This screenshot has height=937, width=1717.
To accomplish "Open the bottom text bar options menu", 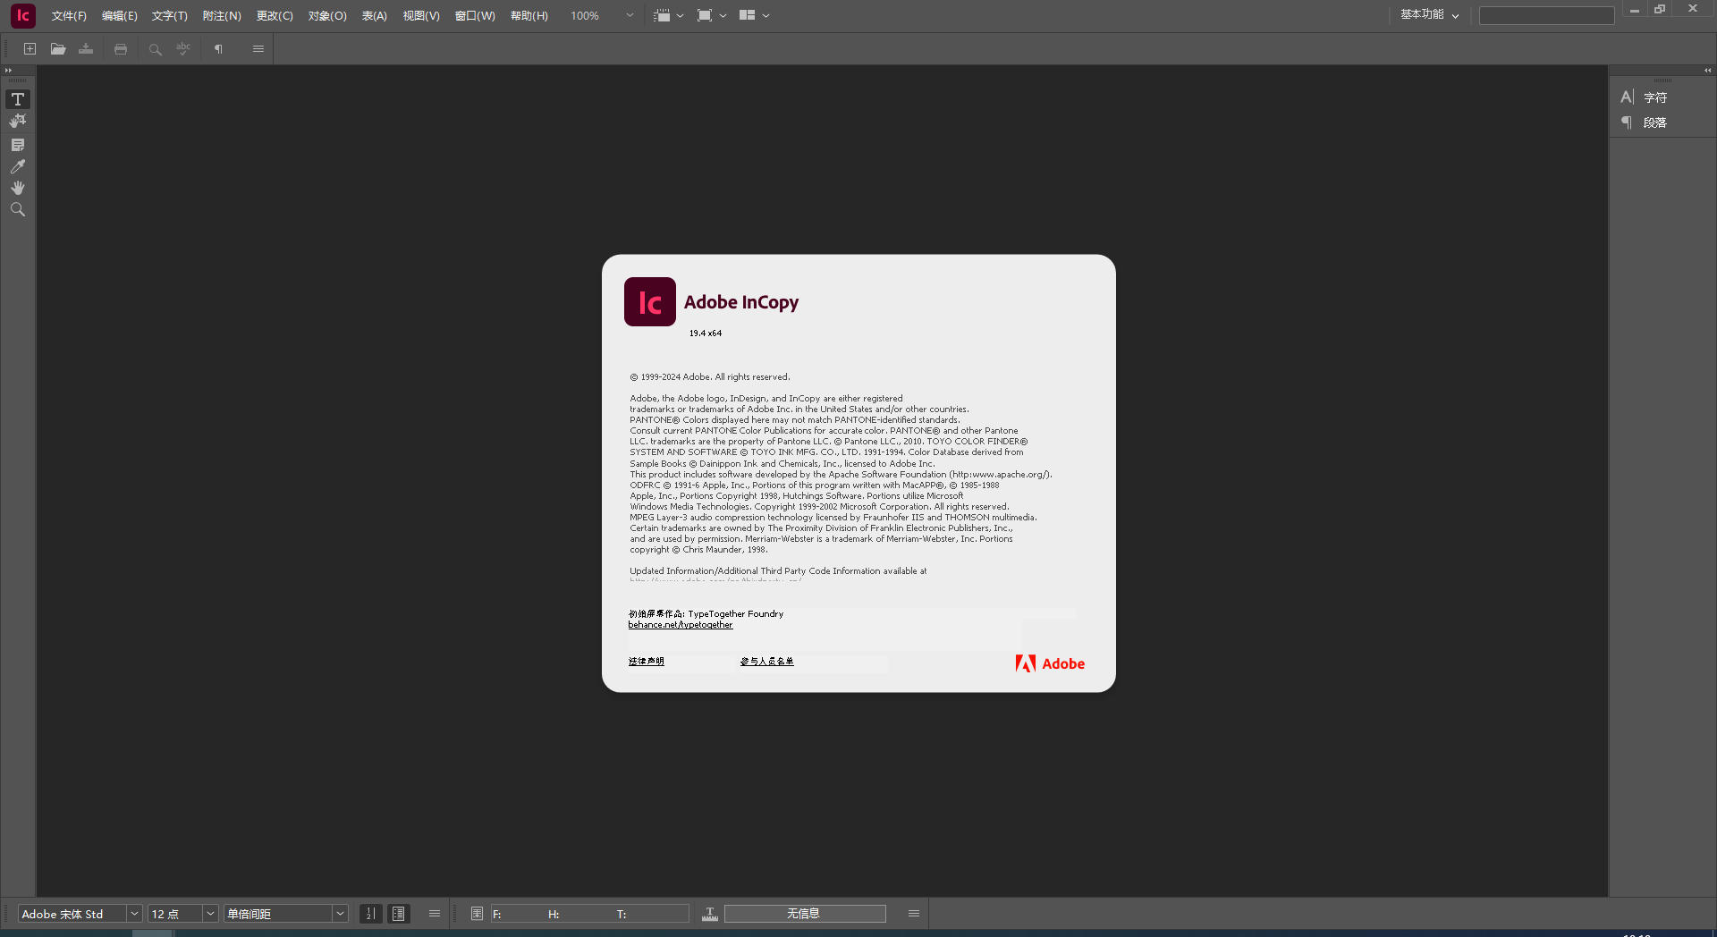I will pos(435,914).
